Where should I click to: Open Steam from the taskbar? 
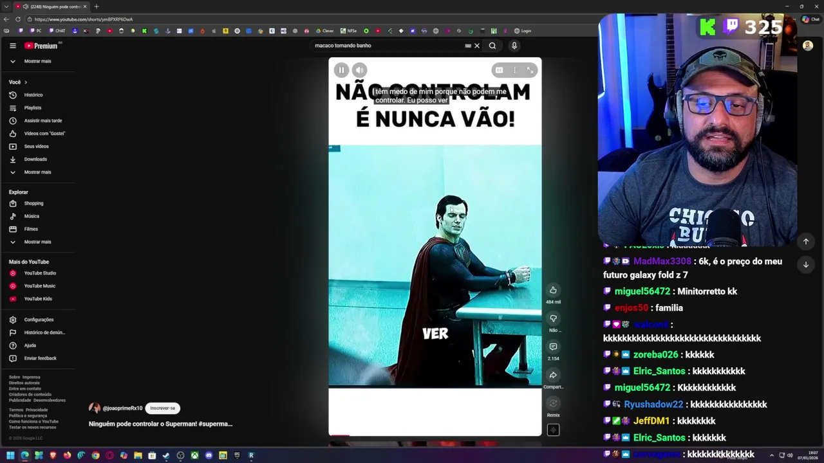(x=166, y=455)
